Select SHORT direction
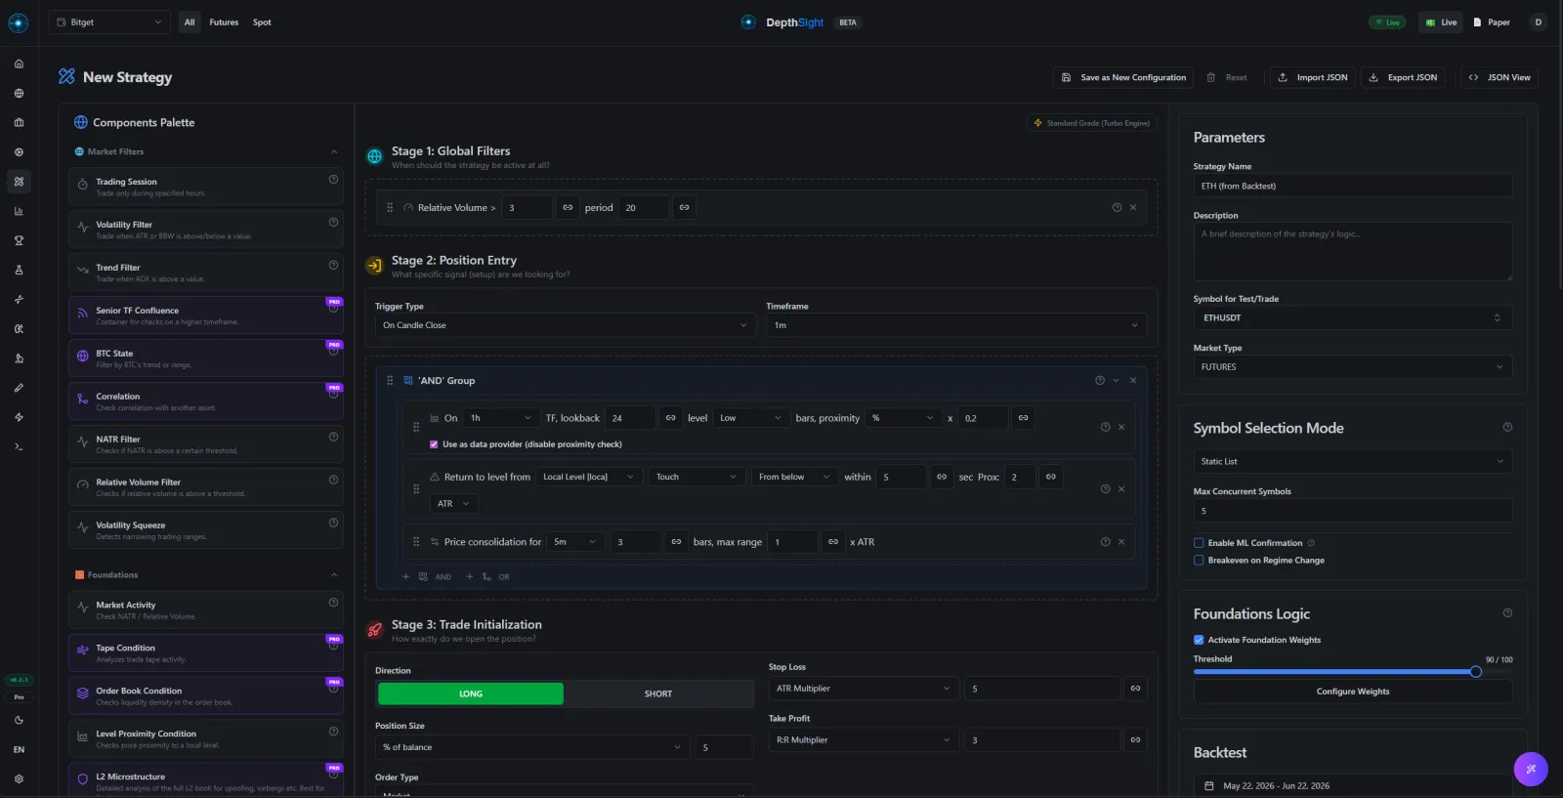The width and height of the screenshot is (1563, 798). [x=658, y=693]
